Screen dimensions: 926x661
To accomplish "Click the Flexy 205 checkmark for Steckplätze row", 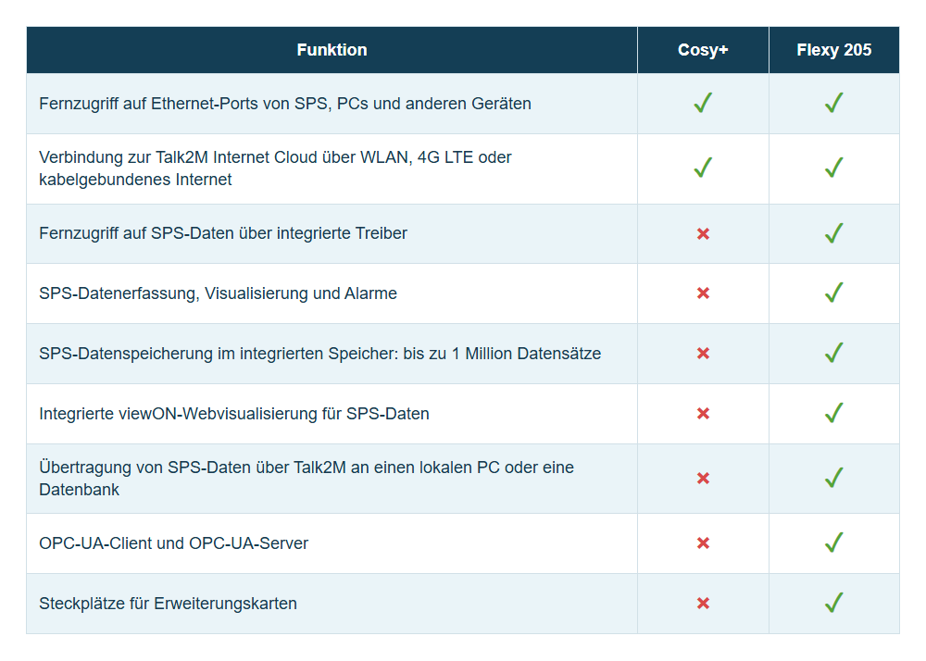I will pyautogui.click(x=834, y=603).
